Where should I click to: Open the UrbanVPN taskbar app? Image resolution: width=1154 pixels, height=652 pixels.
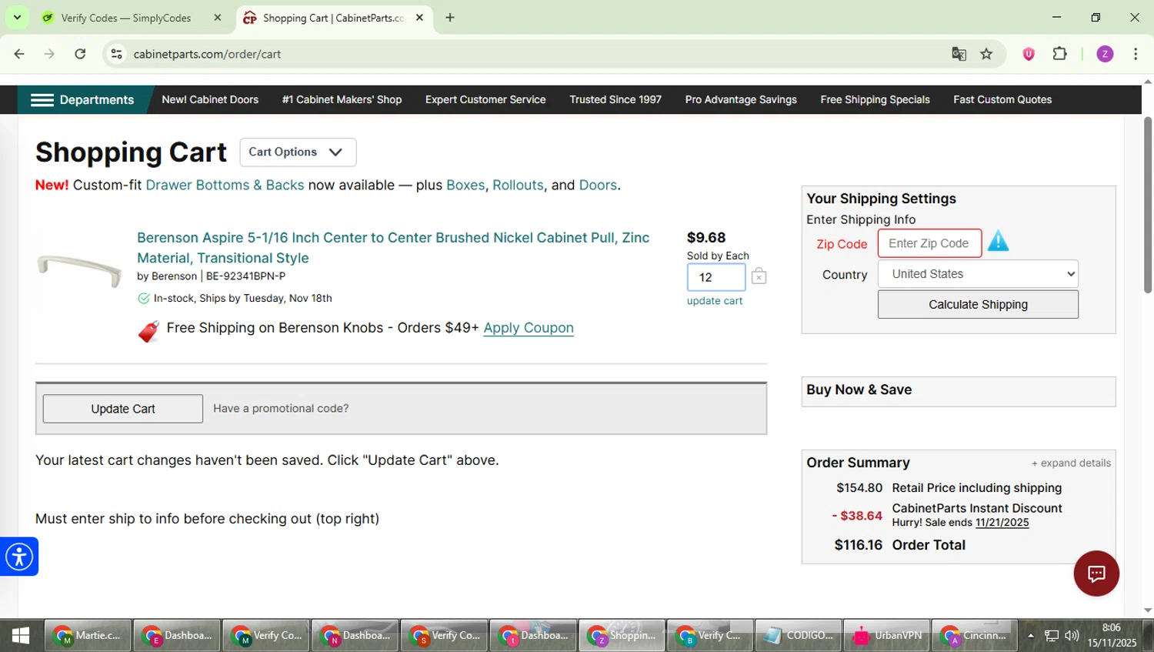pos(888,636)
